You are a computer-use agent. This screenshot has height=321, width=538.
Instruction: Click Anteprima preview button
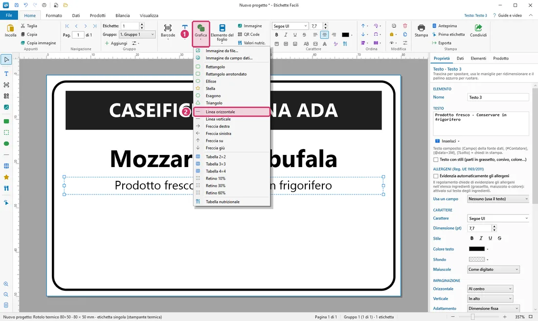(444, 26)
